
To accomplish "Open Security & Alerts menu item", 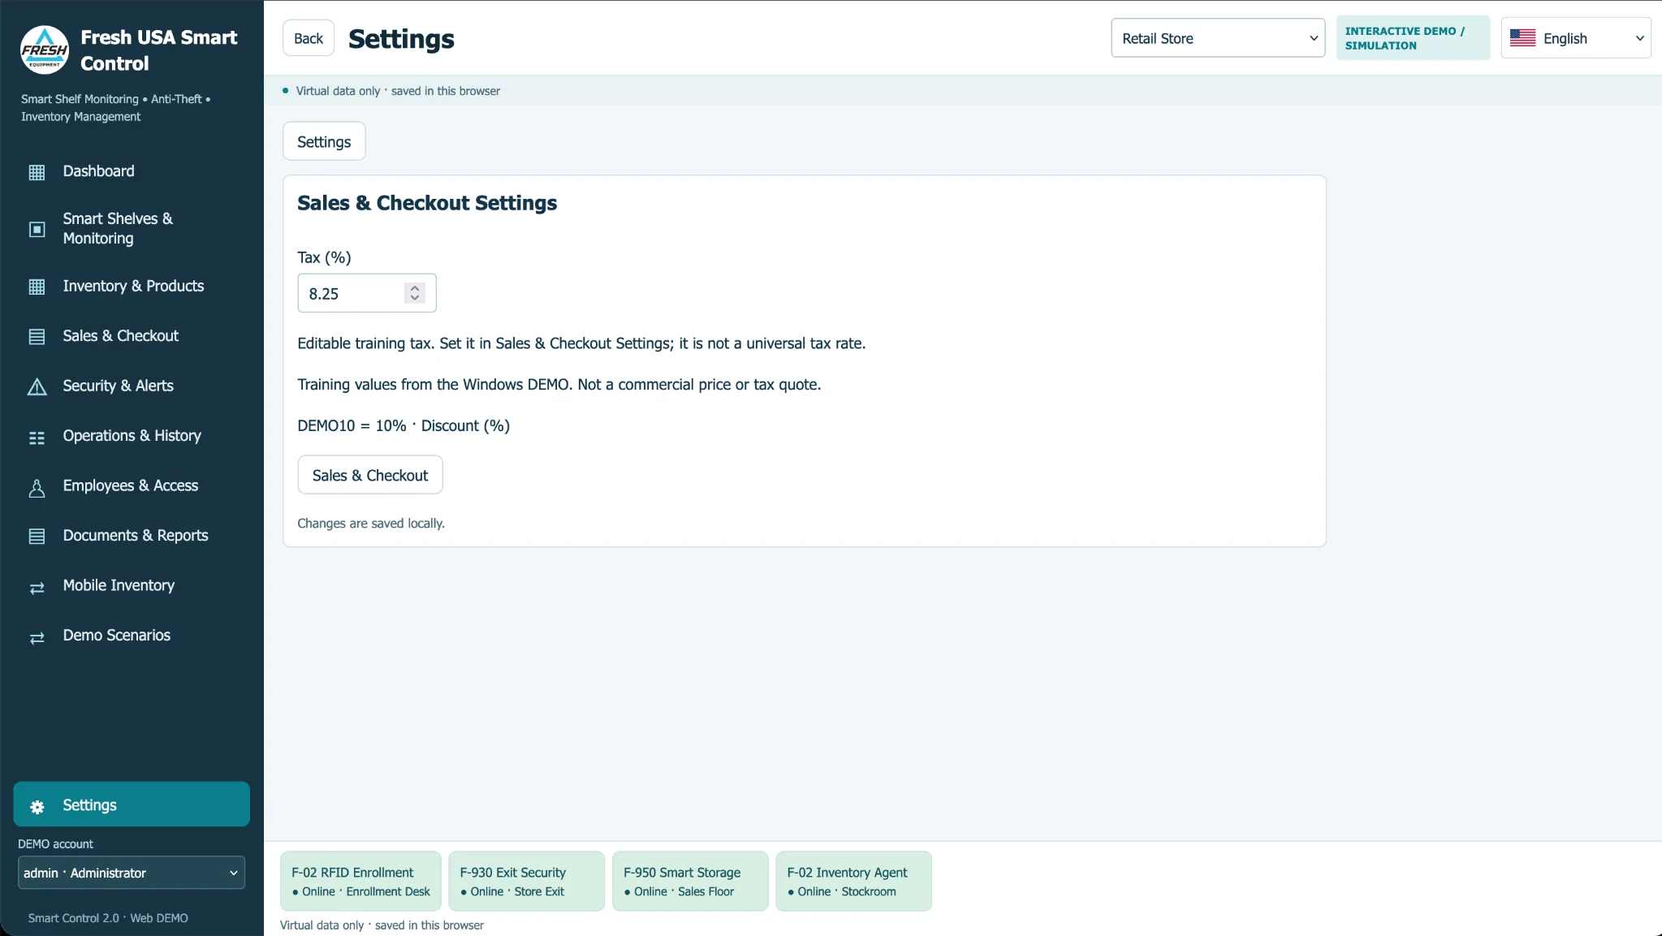I will (132, 386).
